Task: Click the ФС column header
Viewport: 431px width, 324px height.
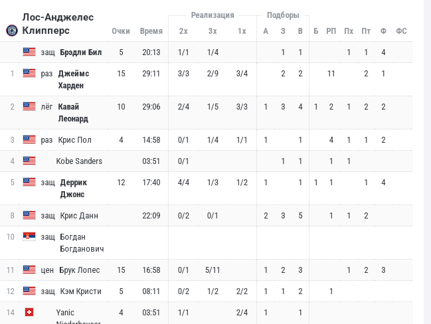Action: coord(401,31)
